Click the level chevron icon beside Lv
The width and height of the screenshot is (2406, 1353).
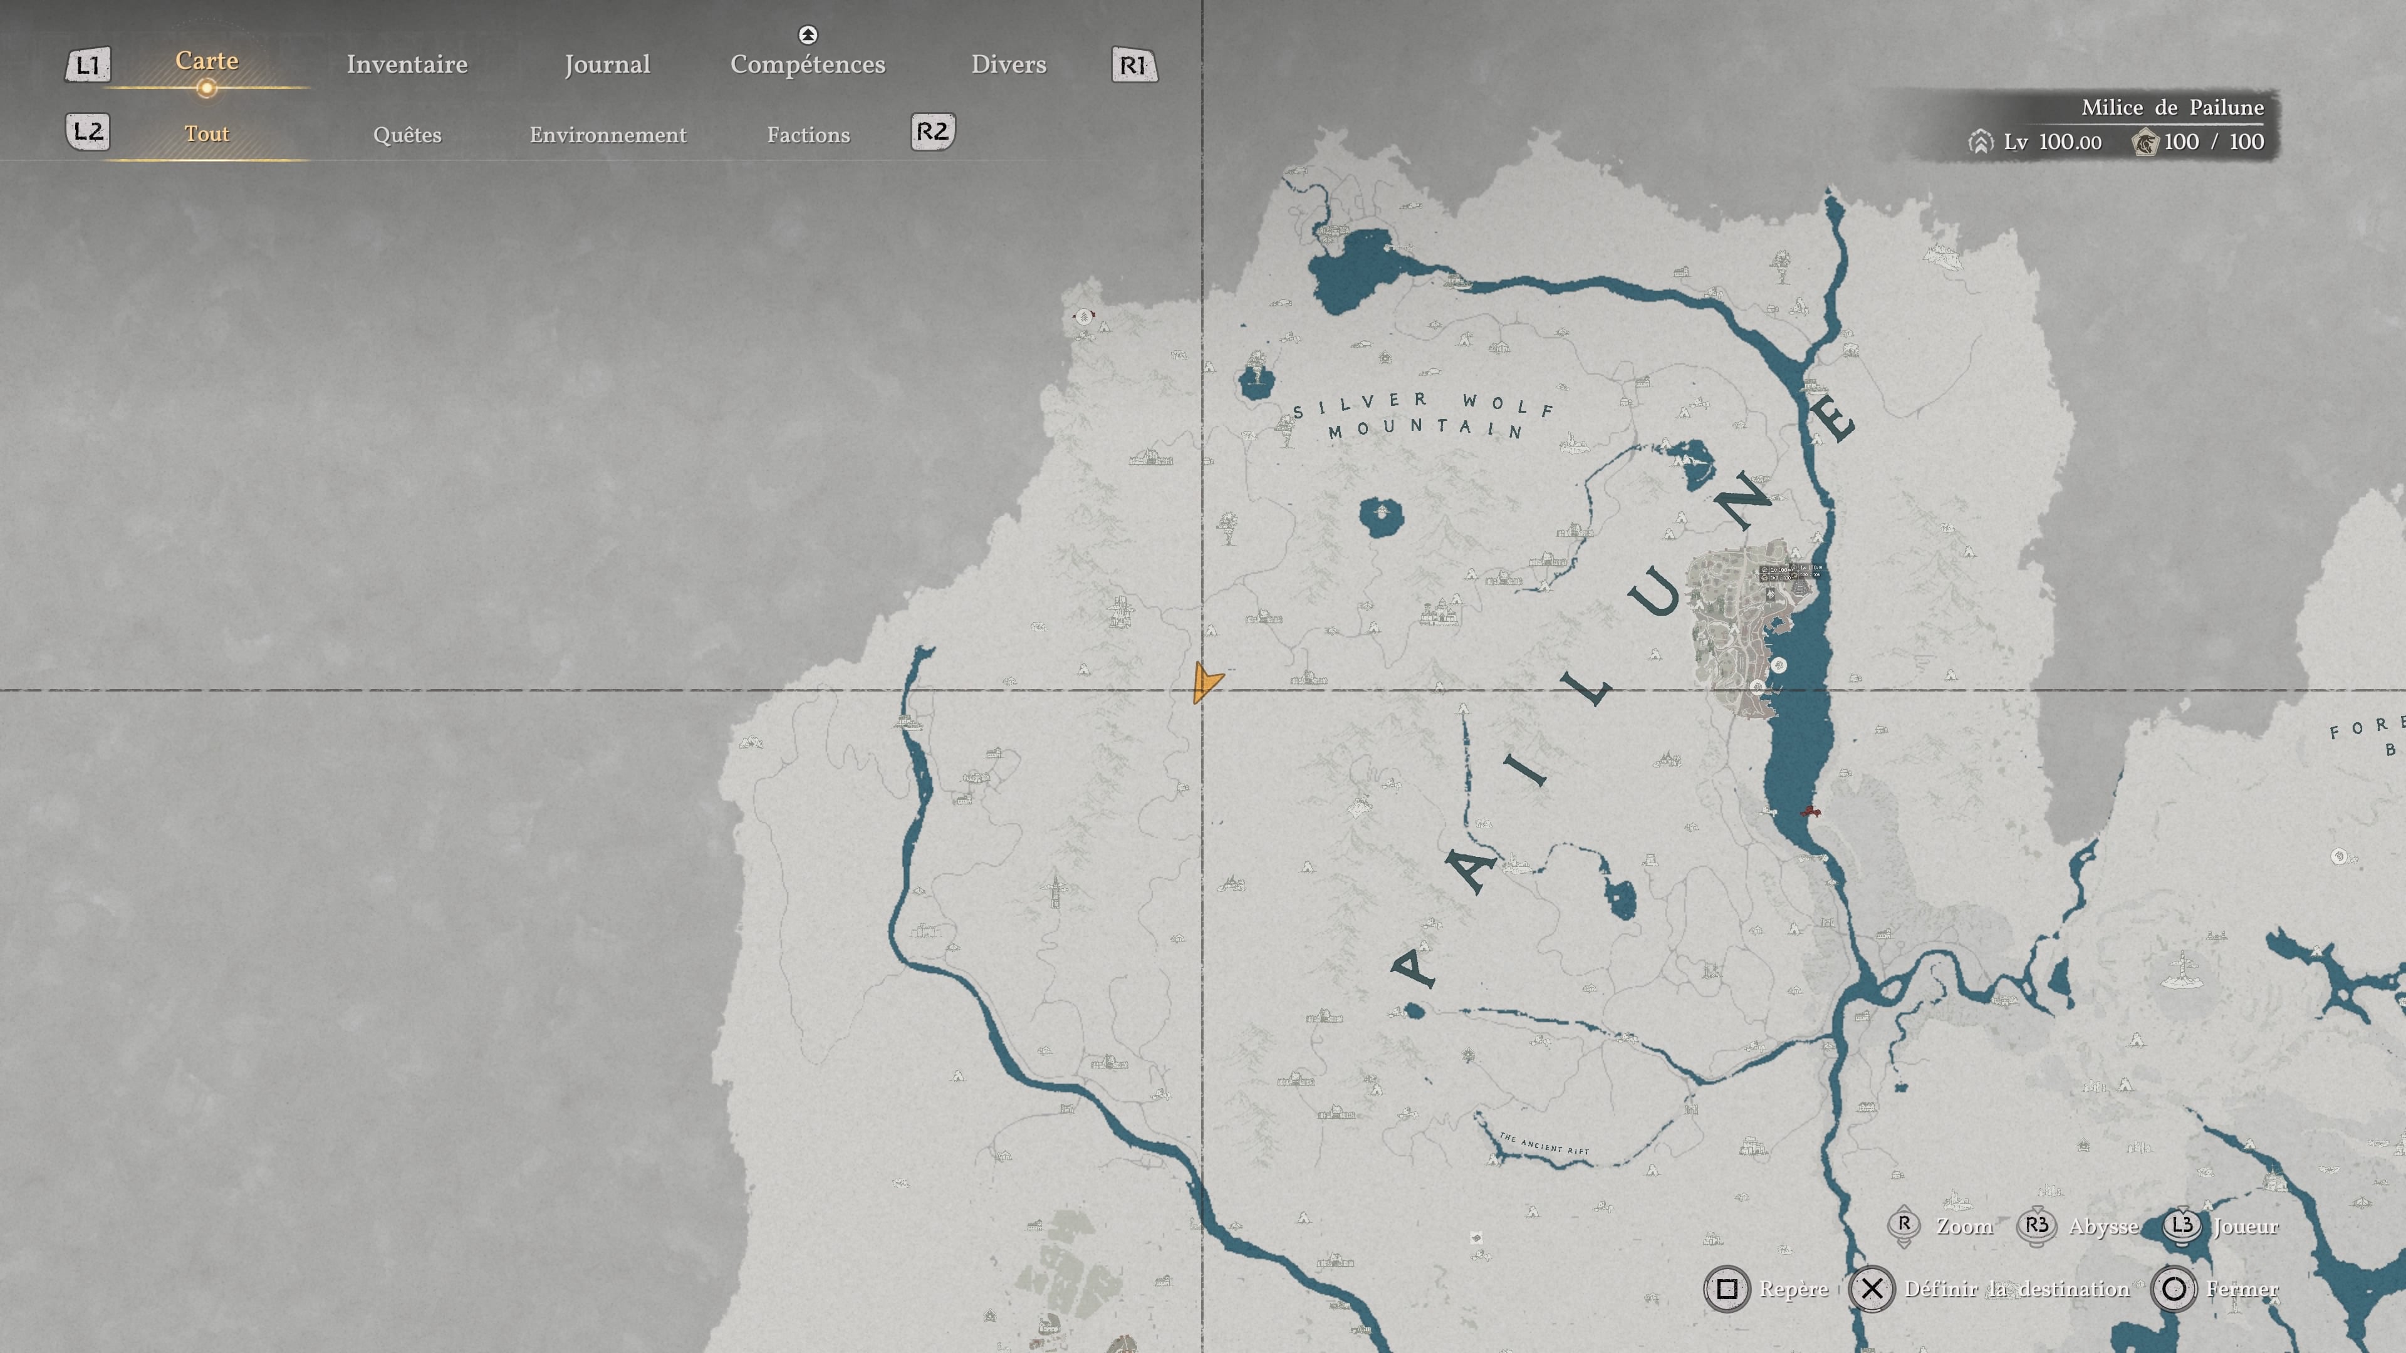tap(1980, 142)
